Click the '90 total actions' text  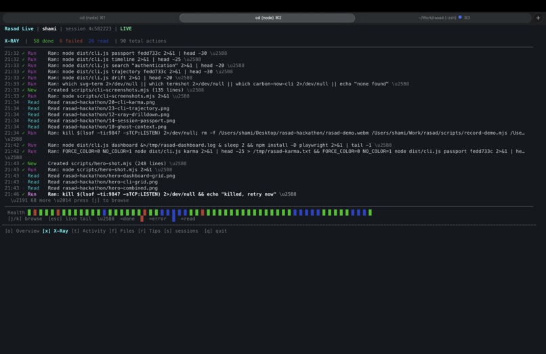pos(143,41)
